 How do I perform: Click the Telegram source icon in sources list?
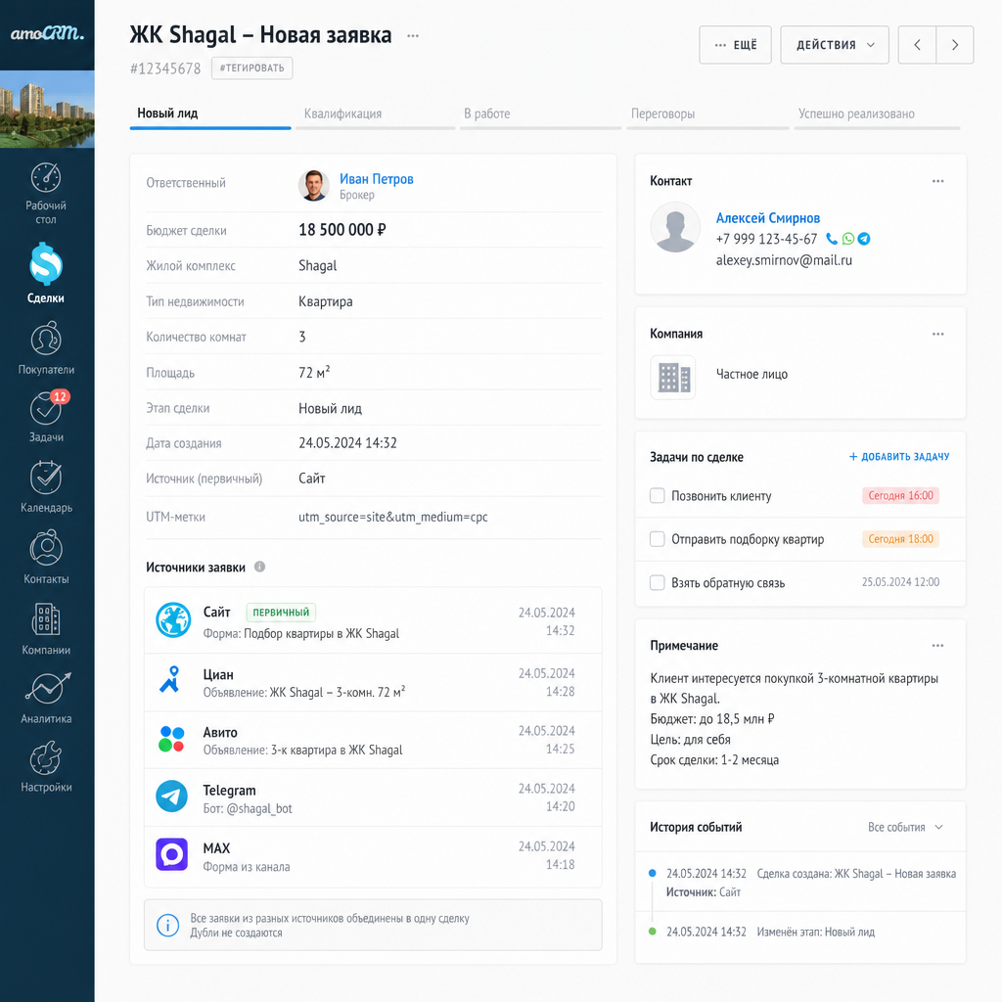172,797
